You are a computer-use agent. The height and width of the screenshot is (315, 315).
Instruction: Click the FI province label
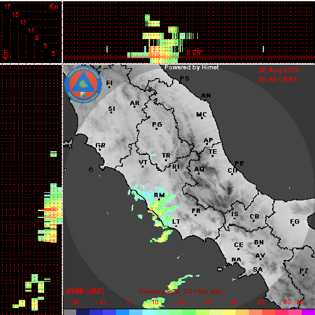click(x=109, y=83)
